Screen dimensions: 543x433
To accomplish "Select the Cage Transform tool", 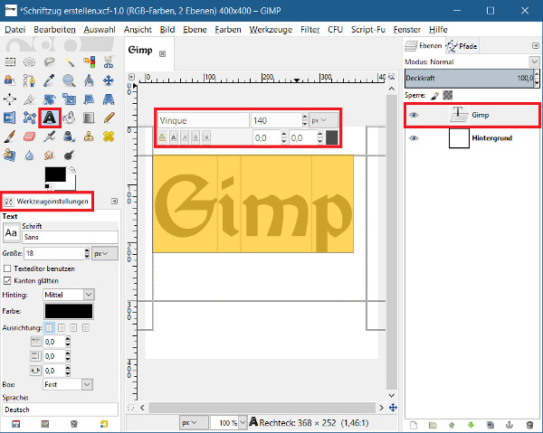I will click(30, 118).
